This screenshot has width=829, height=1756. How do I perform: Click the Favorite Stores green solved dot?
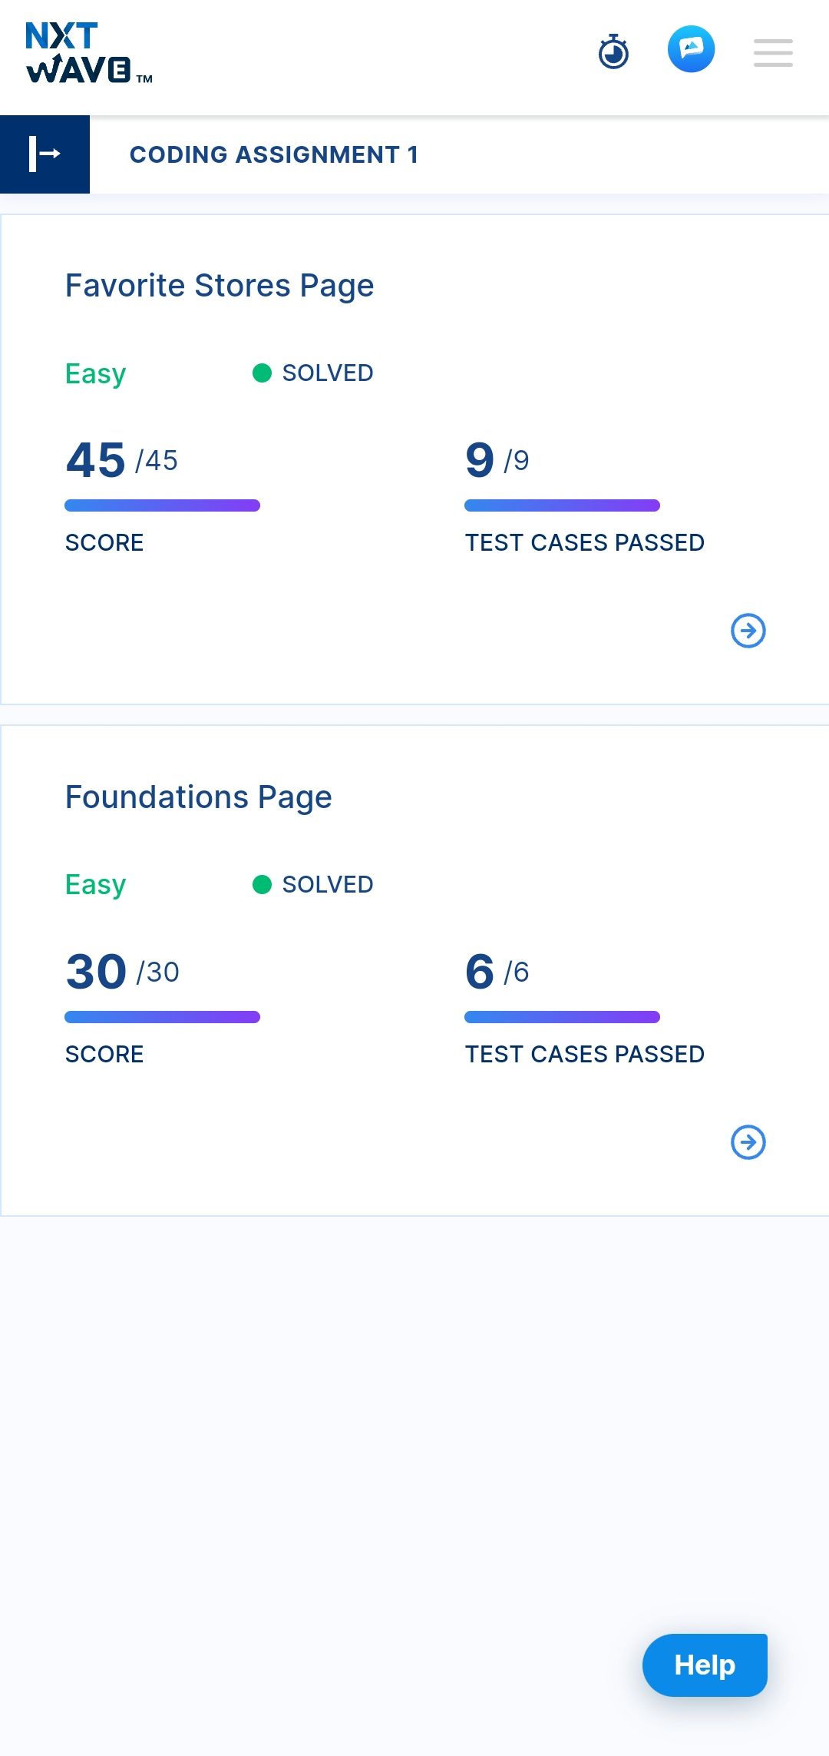[262, 373]
